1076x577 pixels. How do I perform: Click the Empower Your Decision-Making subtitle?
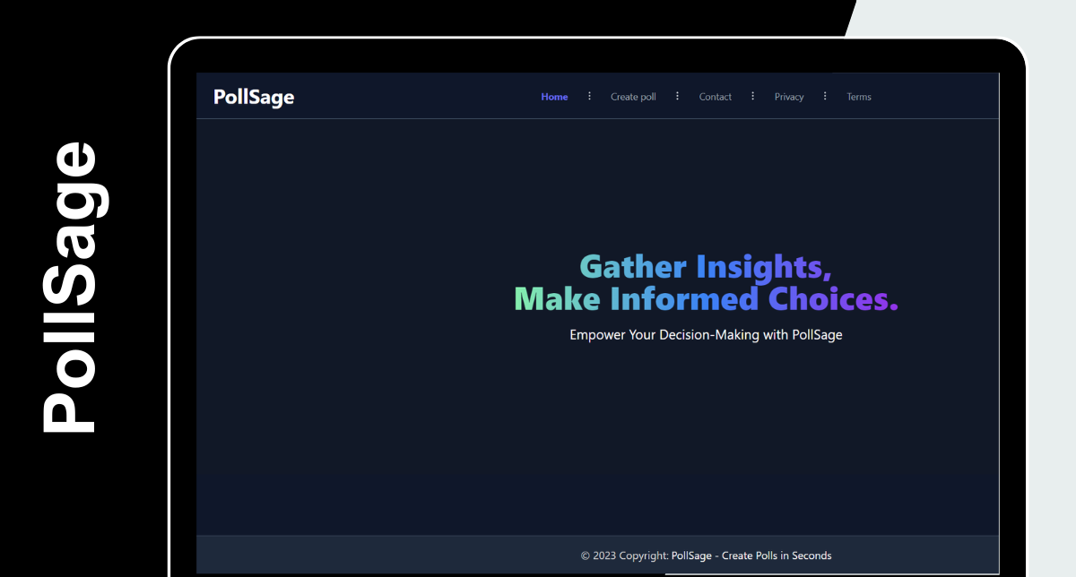coord(706,335)
